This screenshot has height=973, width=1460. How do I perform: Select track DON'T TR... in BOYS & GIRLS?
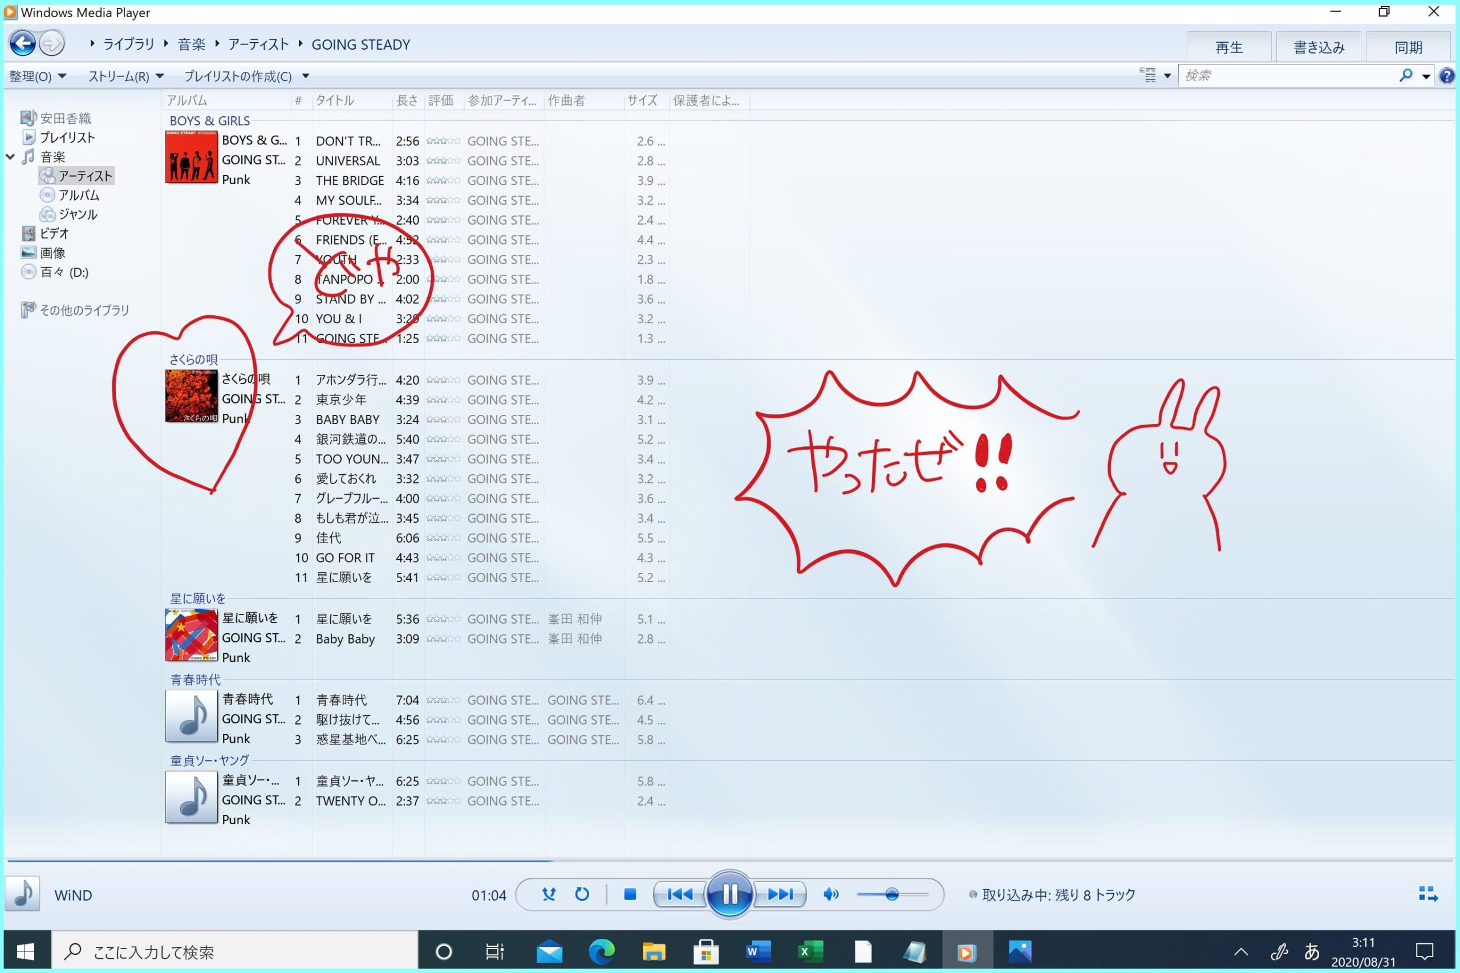tap(348, 141)
